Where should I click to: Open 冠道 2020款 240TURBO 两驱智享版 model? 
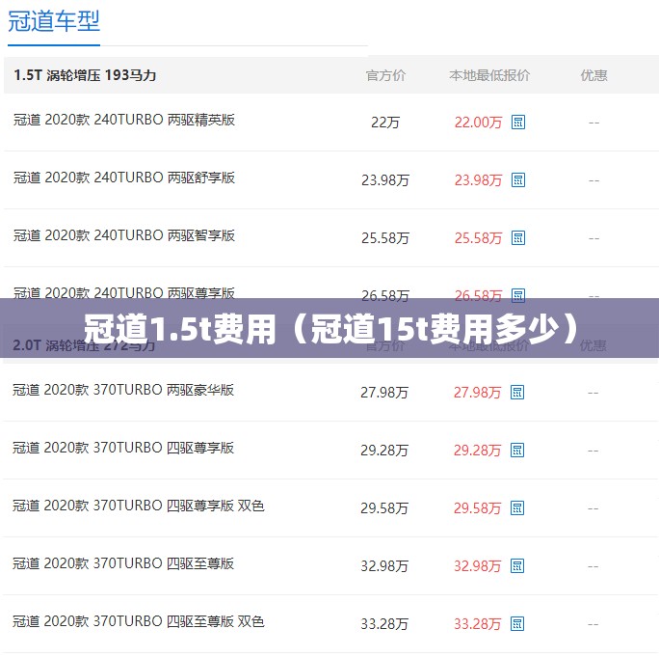(124, 235)
